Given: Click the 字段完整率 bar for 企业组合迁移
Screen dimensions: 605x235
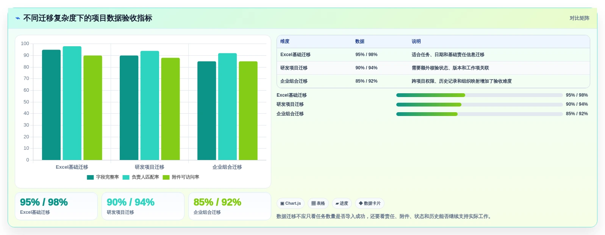Looking at the screenshot, I should point(207,111).
